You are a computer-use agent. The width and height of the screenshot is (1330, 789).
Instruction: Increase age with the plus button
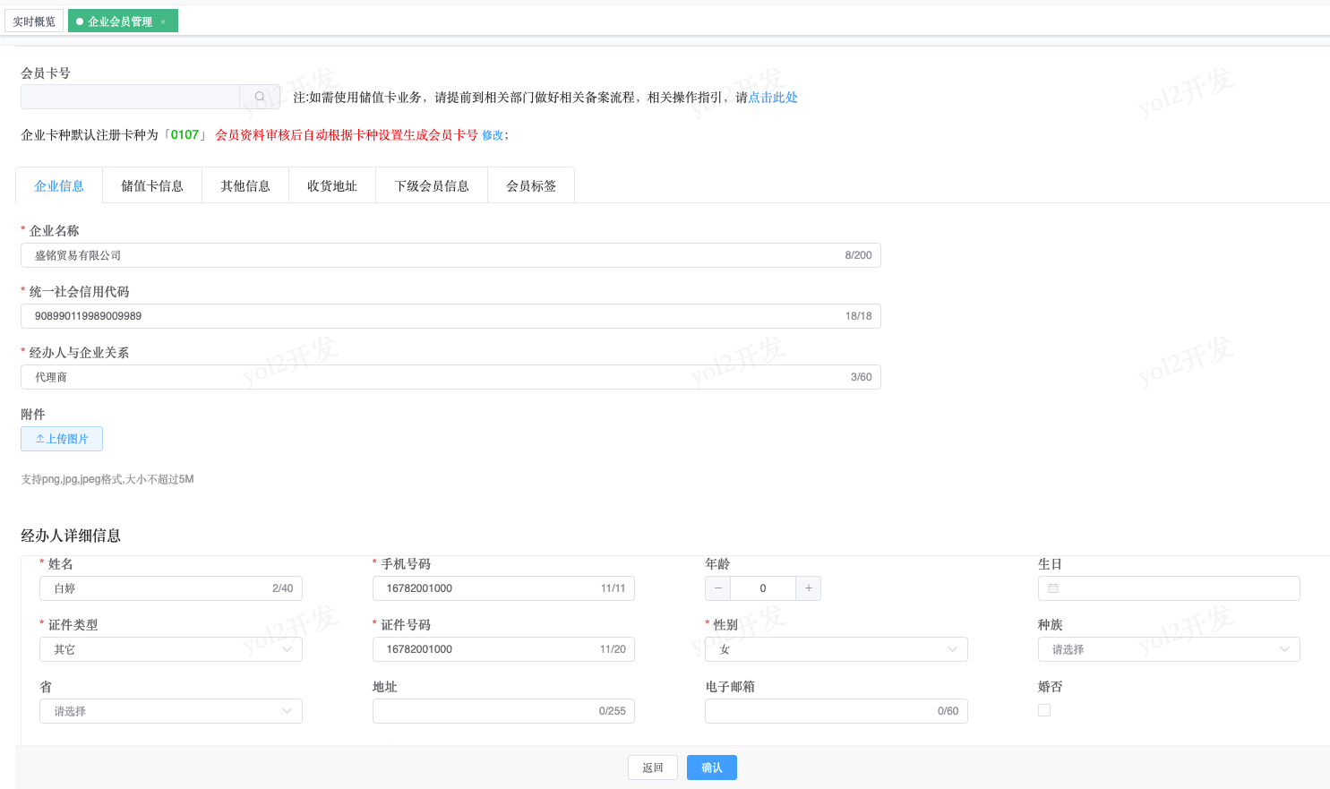coord(808,588)
